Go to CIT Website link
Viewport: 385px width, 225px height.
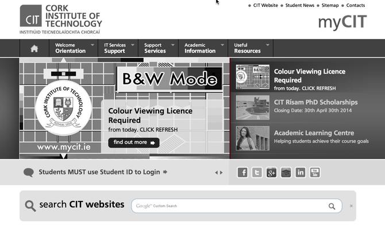point(265,5)
